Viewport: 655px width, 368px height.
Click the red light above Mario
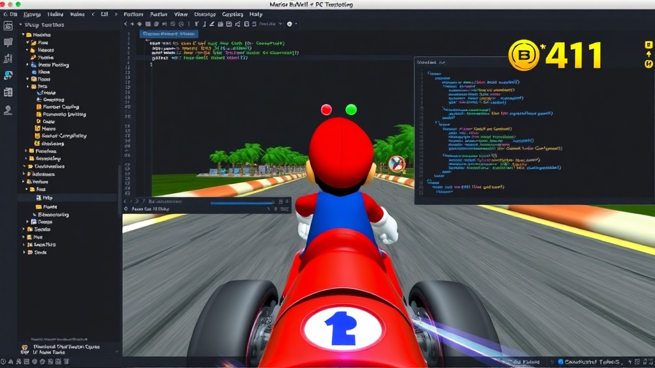[326, 110]
